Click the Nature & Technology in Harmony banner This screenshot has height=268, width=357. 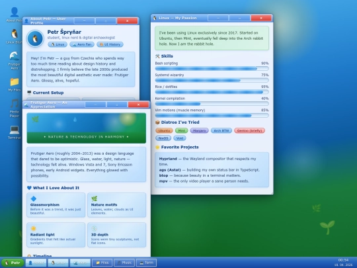point(87,128)
